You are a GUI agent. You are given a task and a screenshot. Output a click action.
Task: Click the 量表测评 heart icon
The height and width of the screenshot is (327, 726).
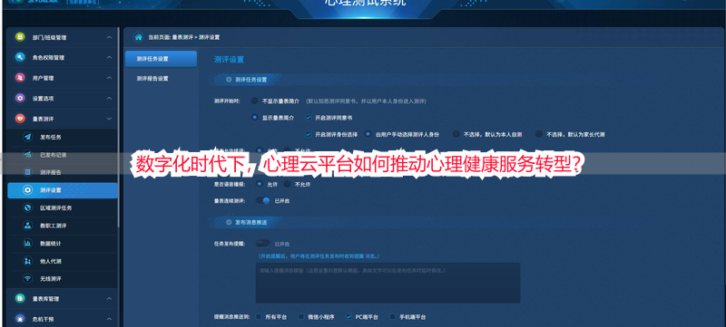tap(19, 119)
